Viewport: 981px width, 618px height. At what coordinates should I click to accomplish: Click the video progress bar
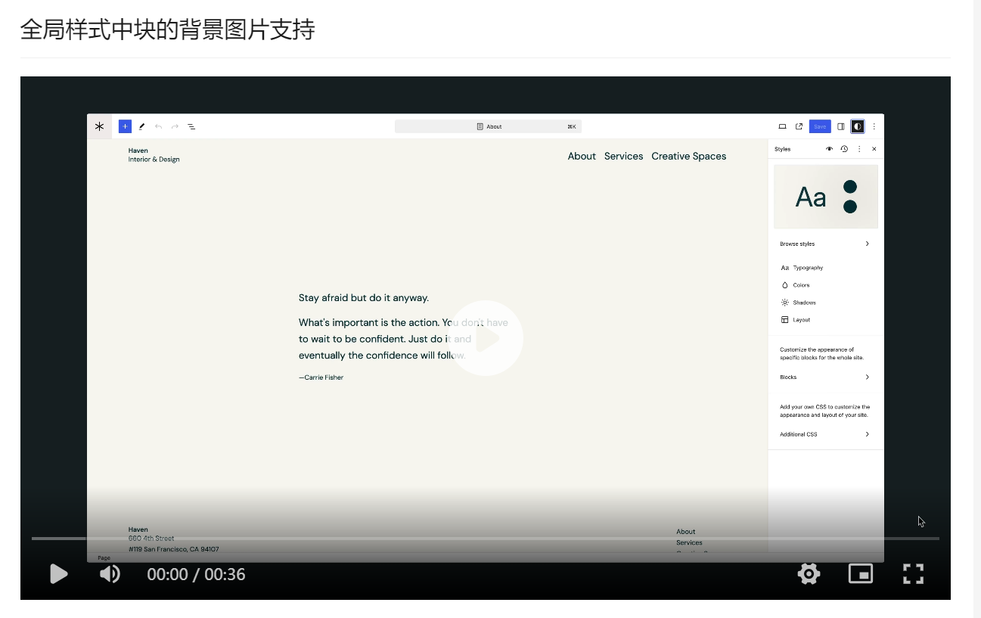[x=484, y=539]
